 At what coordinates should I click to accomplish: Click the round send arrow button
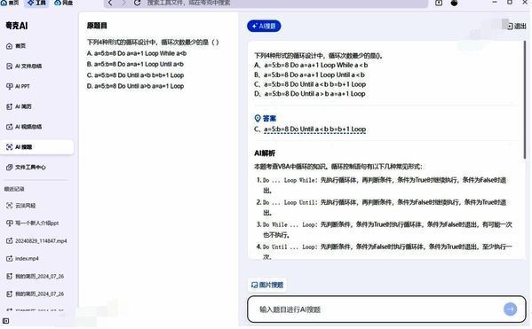click(x=510, y=309)
